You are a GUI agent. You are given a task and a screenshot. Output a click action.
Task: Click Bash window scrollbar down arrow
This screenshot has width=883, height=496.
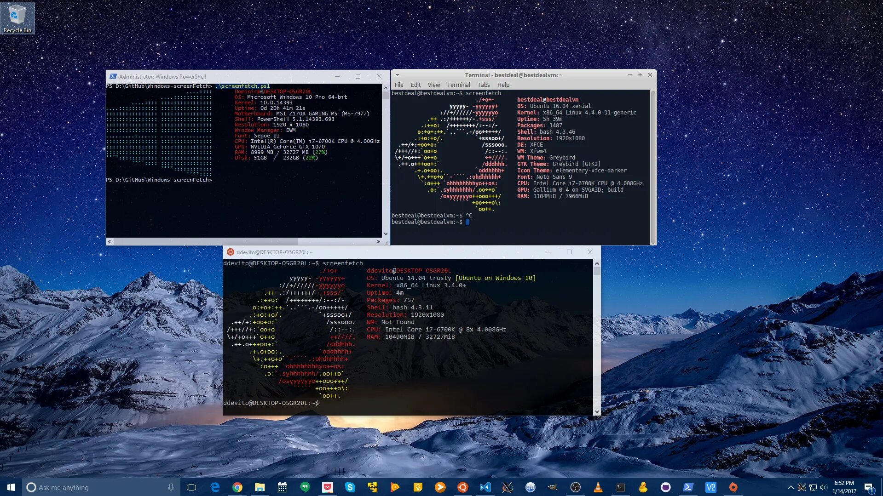[597, 412]
